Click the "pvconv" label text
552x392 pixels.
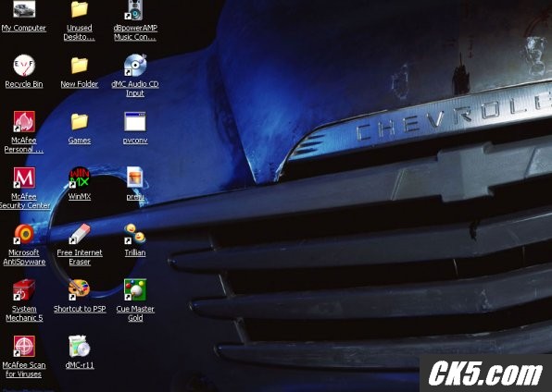point(135,141)
